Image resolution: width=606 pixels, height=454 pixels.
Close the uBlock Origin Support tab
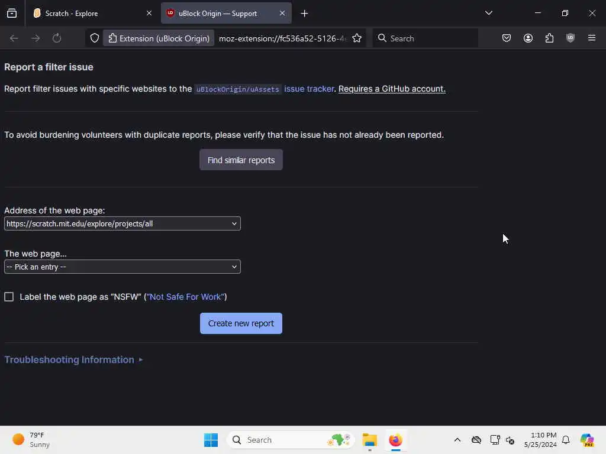click(x=282, y=13)
